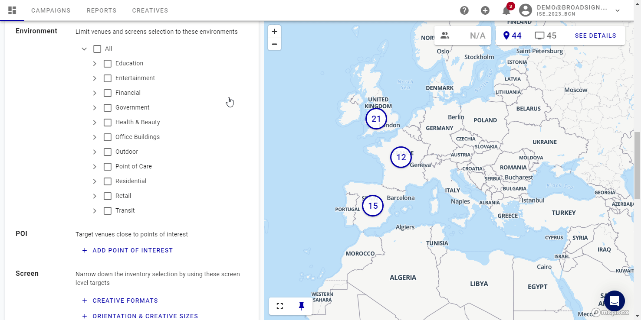Image resolution: width=641 pixels, height=320 pixels.
Task: Check the Transit environment checkbox
Action: pyautogui.click(x=107, y=210)
